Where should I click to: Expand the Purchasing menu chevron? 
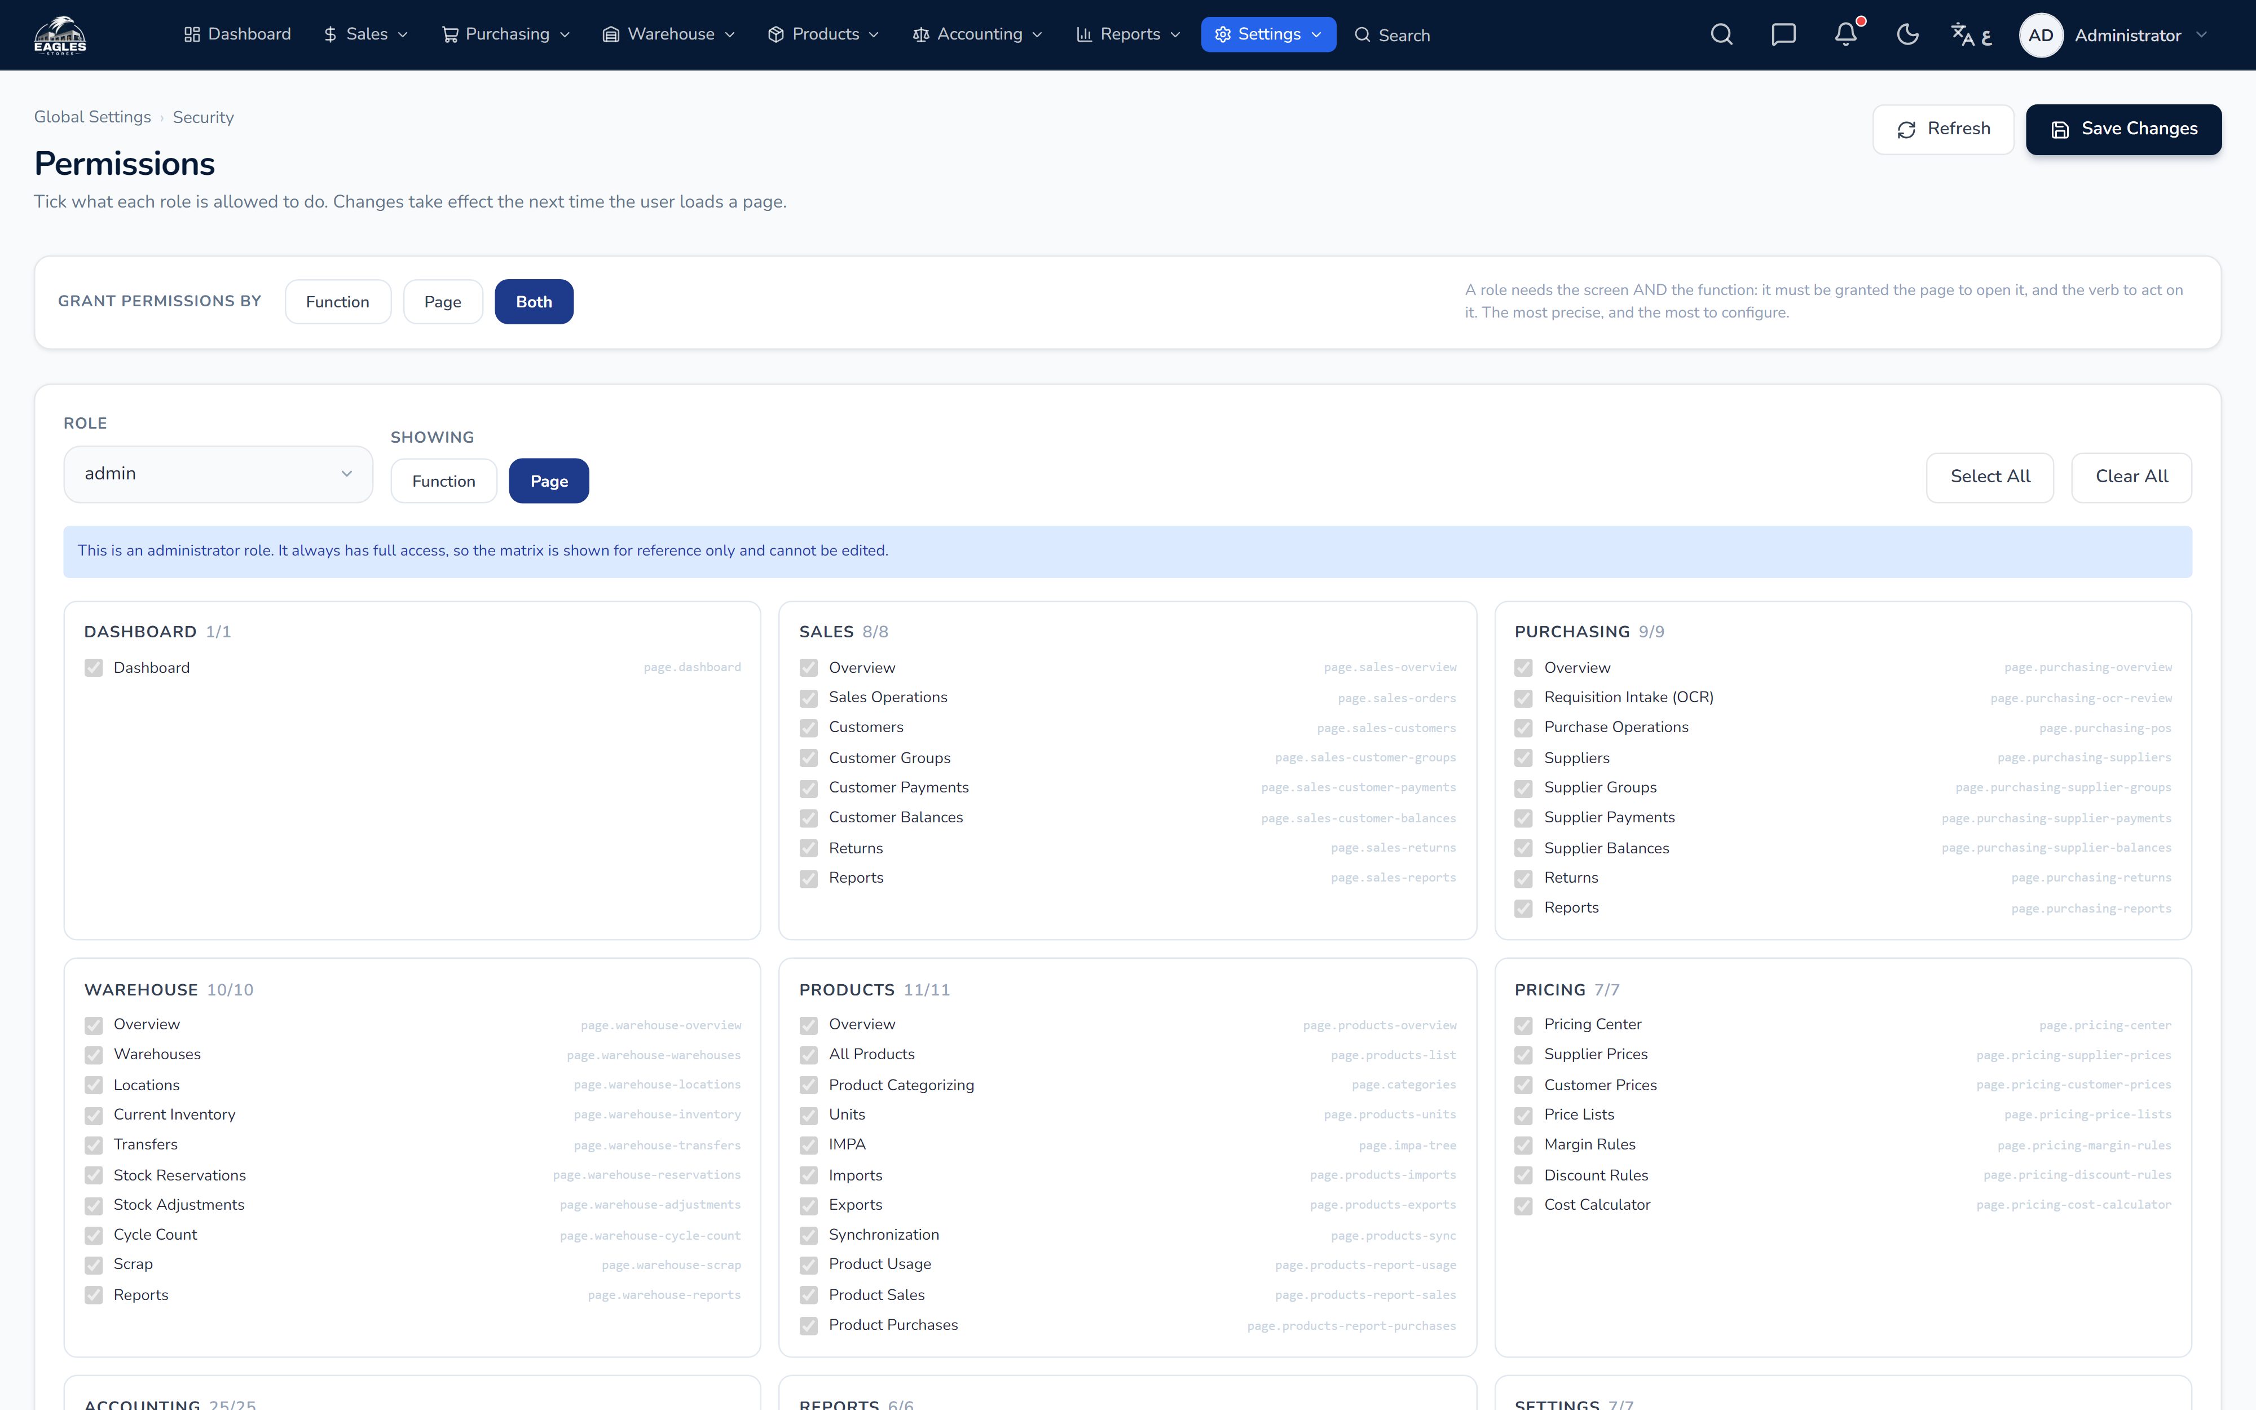coord(565,34)
